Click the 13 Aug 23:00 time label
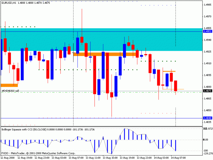 click(144, 158)
